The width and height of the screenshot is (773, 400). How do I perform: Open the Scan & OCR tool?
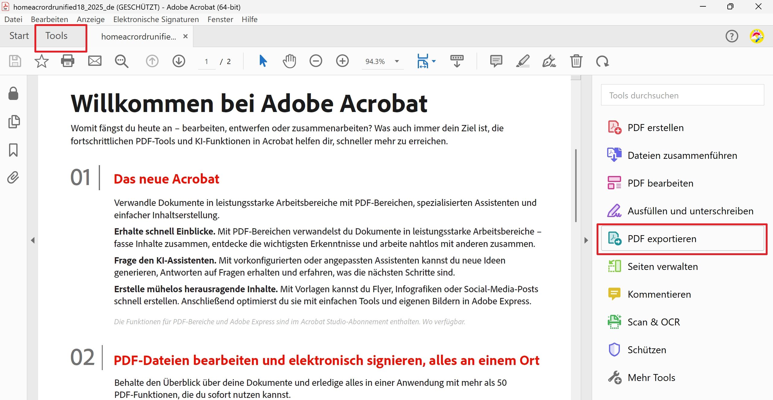[683, 322]
